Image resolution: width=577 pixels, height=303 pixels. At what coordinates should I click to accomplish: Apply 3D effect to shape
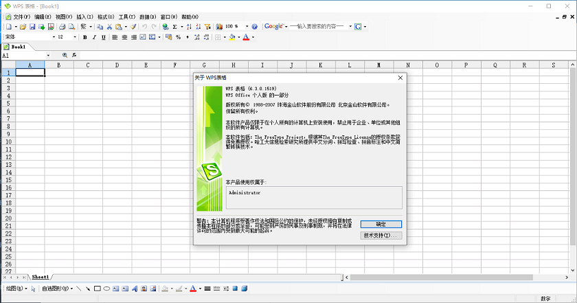tap(244, 289)
